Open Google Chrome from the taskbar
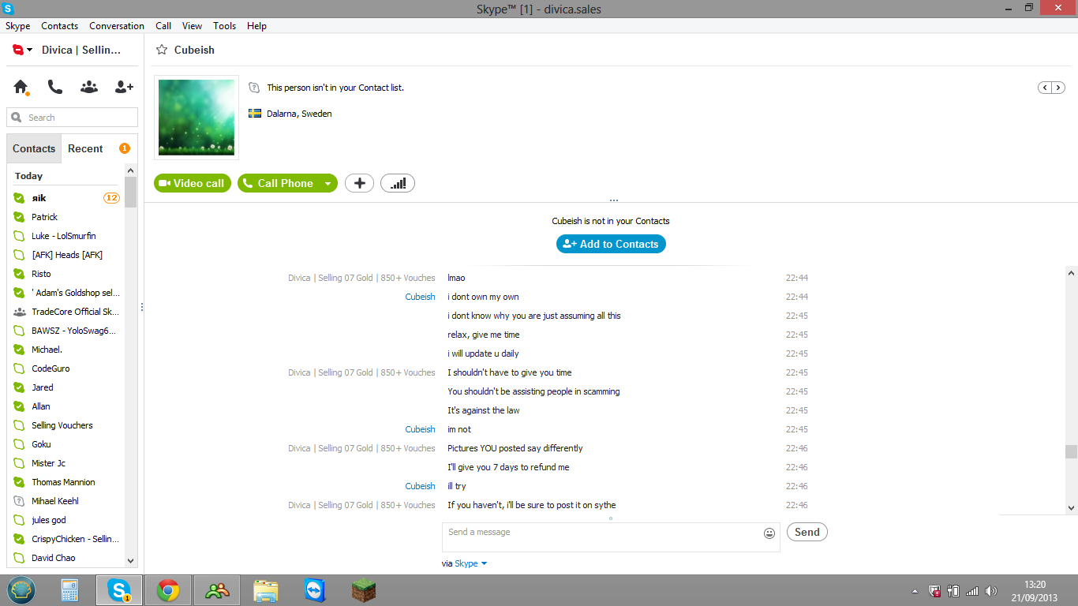Image resolution: width=1078 pixels, height=606 pixels. 167,590
